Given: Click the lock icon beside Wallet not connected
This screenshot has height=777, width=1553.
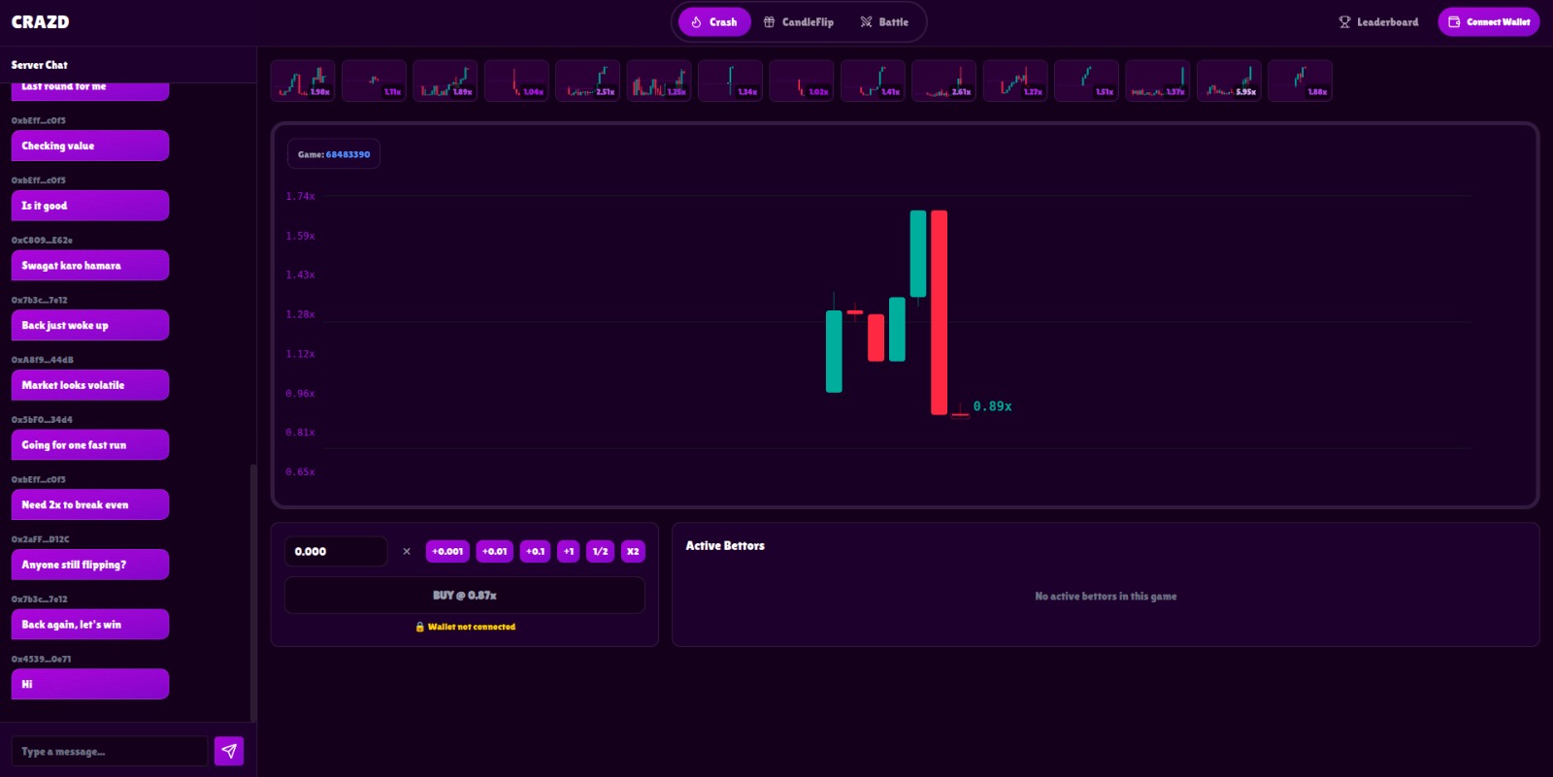Looking at the screenshot, I should [x=419, y=627].
